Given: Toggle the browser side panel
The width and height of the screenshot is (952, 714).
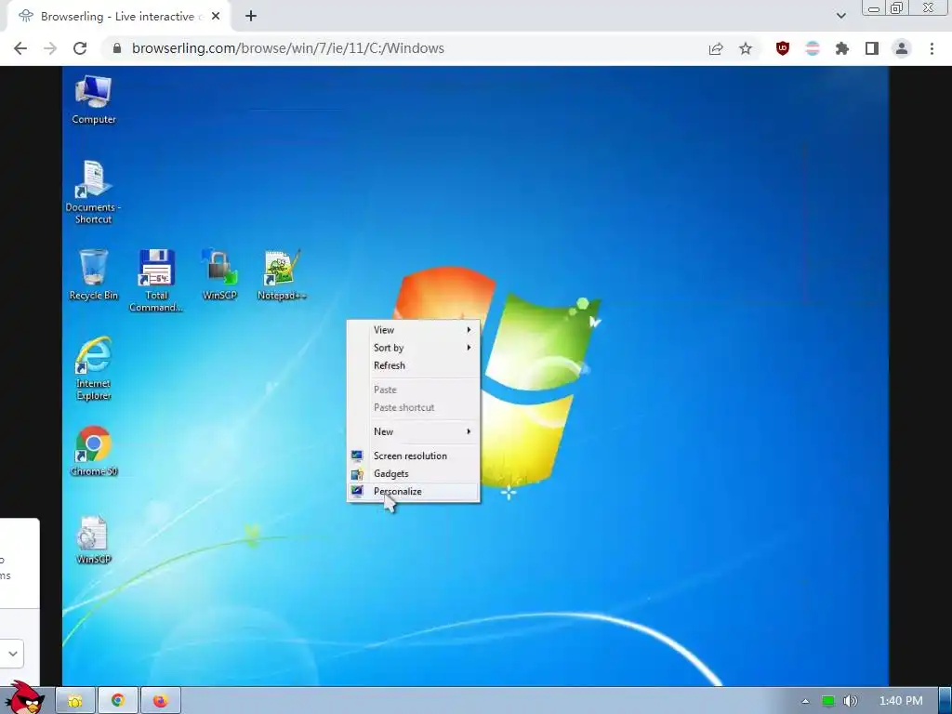Looking at the screenshot, I should pyautogui.click(x=872, y=48).
